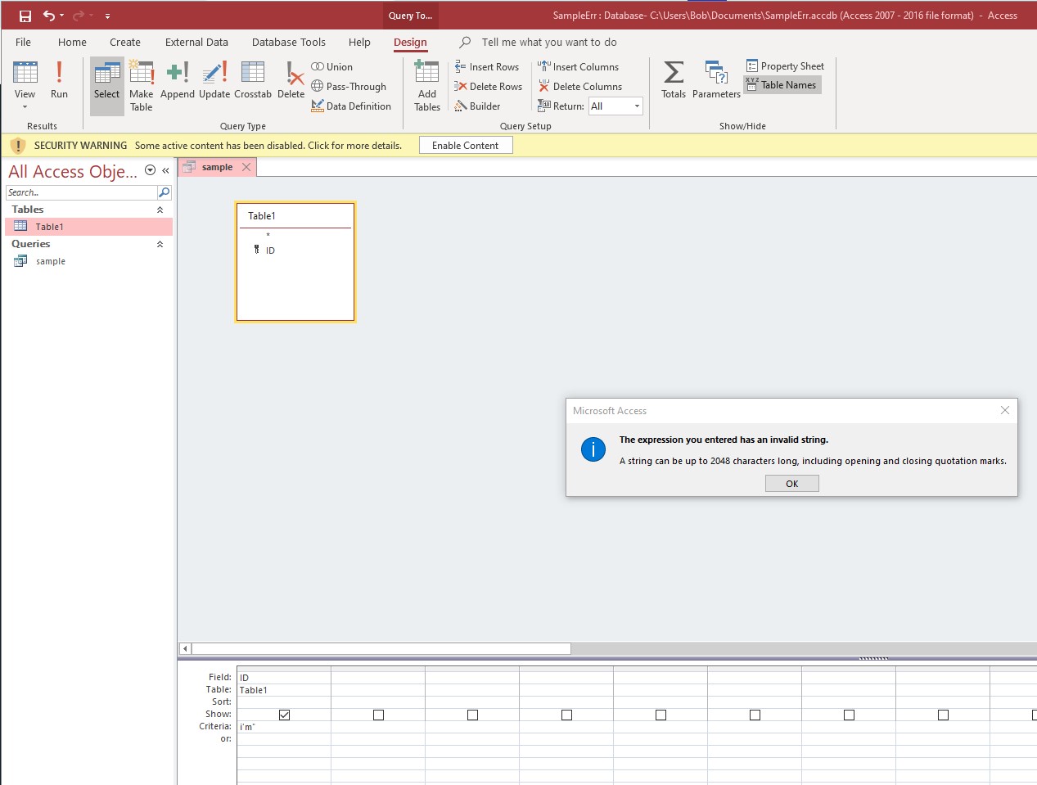Collapse the Queries group
This screenshot has width=1037, height=785.
click(x=160, y=245)
